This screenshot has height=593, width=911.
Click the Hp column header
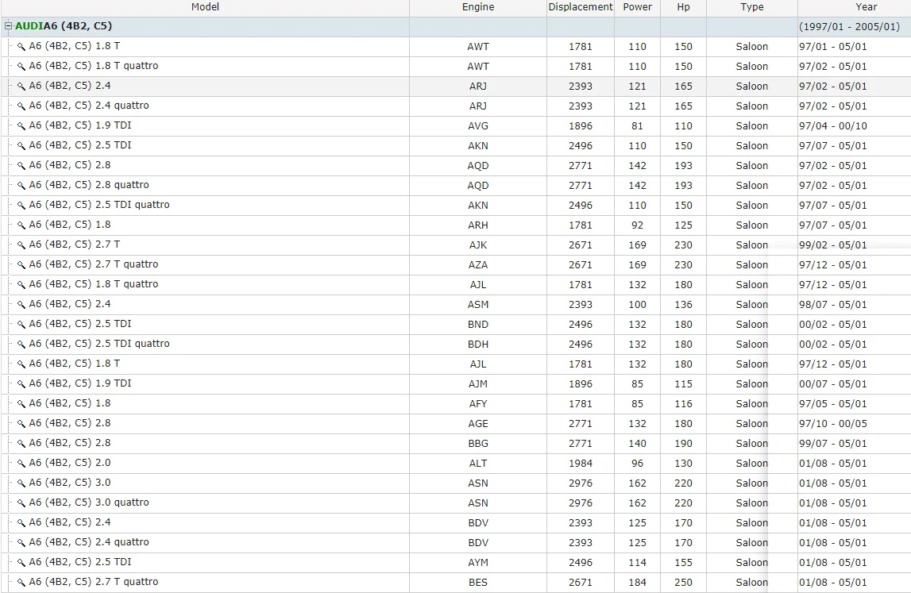683,7
